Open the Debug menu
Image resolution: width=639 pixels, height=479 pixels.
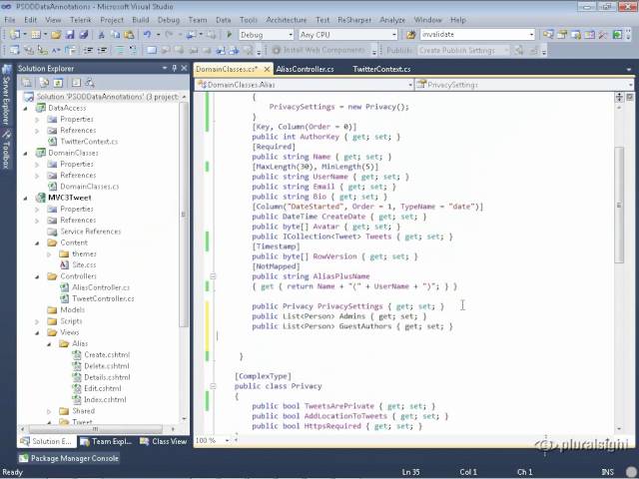[169, 20]
